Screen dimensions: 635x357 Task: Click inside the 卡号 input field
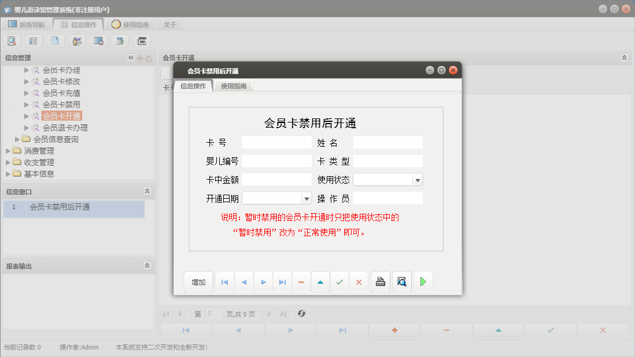276,143
